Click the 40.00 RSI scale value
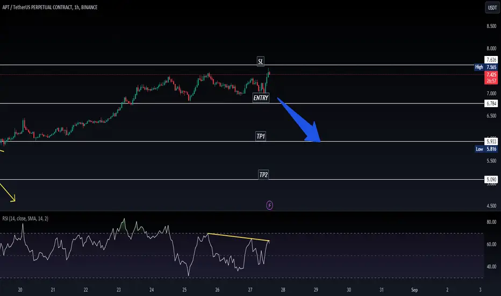Image resolution: width=501 pixels, height=296 pixels. tap(491, 266)
